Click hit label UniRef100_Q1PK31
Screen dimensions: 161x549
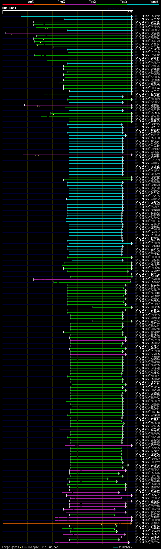pos(147,171)
